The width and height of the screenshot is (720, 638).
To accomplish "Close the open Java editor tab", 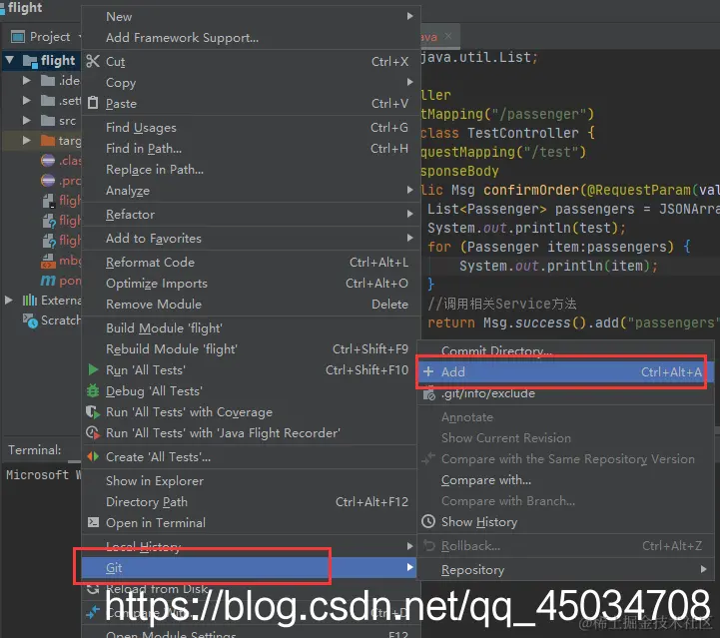I will click(448, 36).
